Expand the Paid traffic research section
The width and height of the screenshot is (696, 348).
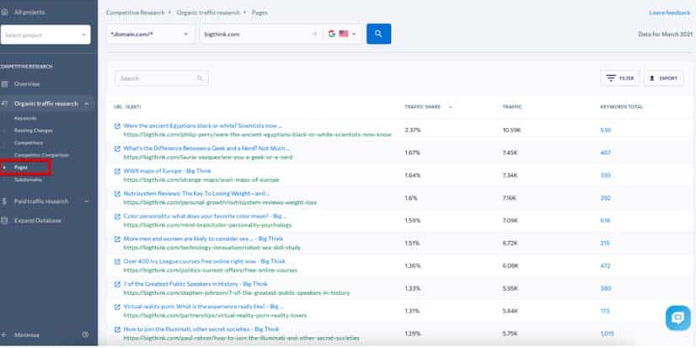click(87, 201)
